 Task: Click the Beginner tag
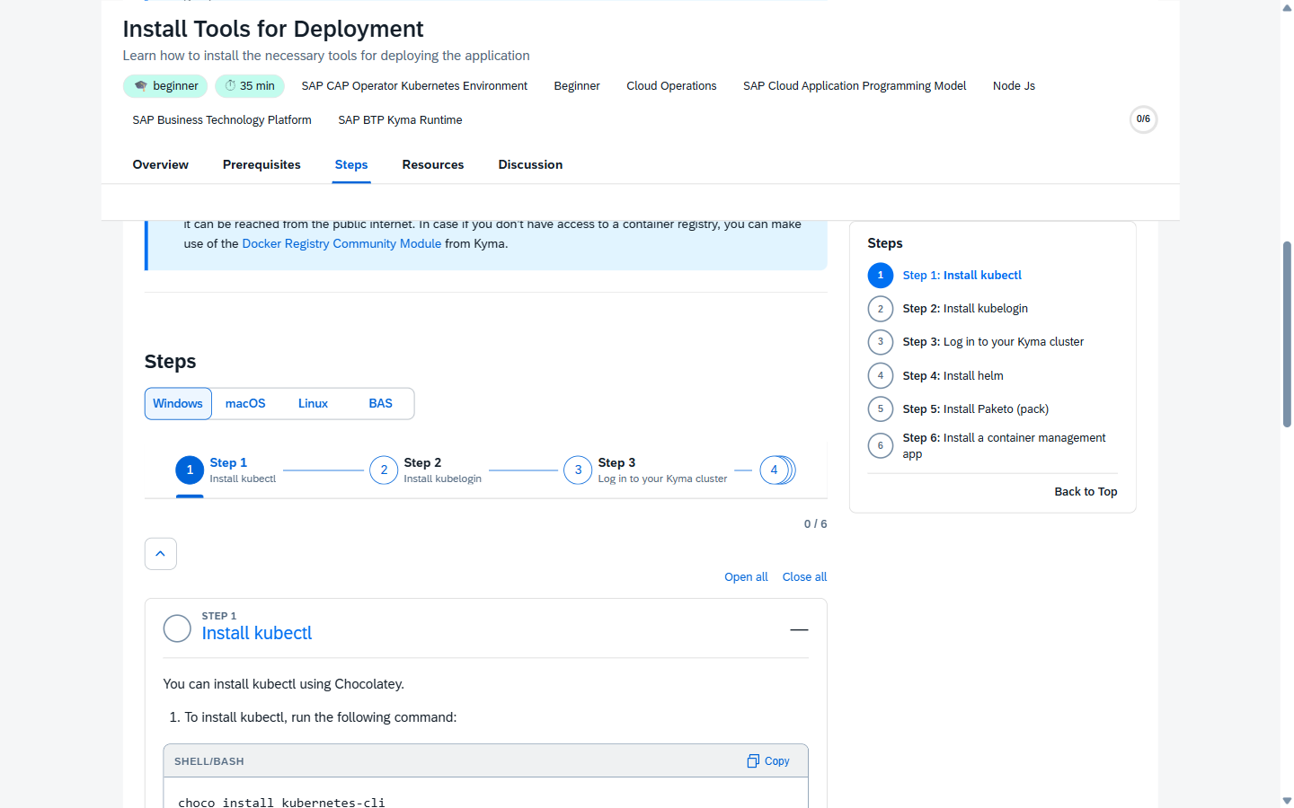pos(577,86)
